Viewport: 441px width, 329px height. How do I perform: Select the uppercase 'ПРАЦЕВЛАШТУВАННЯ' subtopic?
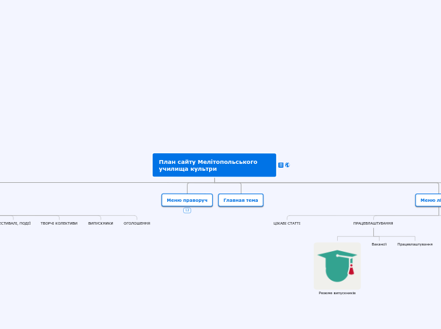tap(373, 223)
